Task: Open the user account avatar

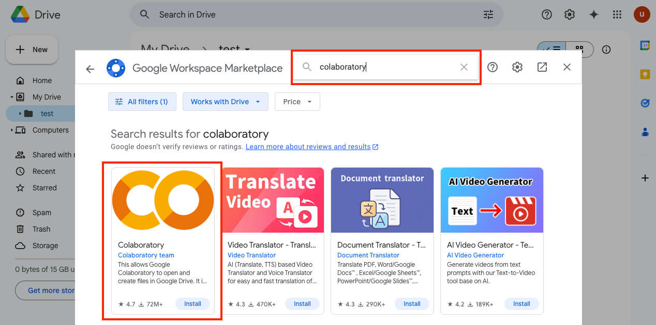Action: pos(642,14)
